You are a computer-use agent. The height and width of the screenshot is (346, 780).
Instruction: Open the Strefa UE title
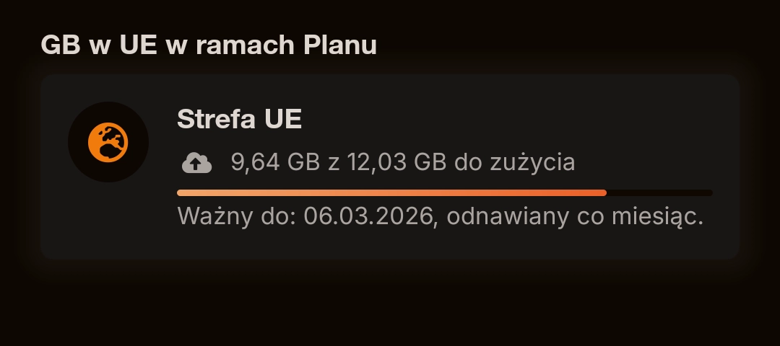click(x=239, y=120)
